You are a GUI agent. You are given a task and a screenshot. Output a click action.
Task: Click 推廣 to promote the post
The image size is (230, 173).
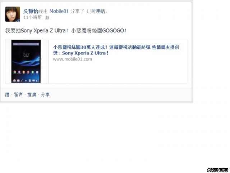[x=32, y=94]
